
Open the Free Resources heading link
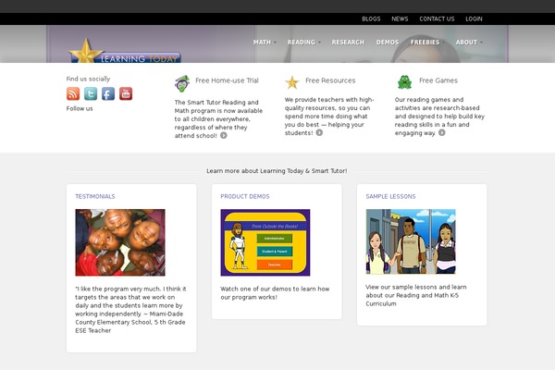click(x=330, y=80)
